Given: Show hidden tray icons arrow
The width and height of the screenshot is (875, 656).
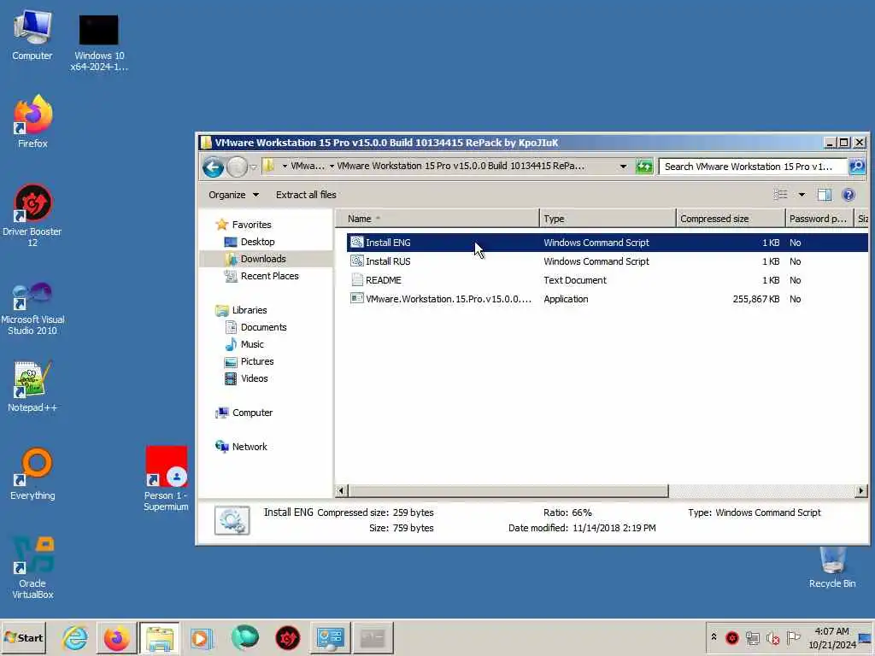Looking at the screenshot, I should click(x=714, y=636).
